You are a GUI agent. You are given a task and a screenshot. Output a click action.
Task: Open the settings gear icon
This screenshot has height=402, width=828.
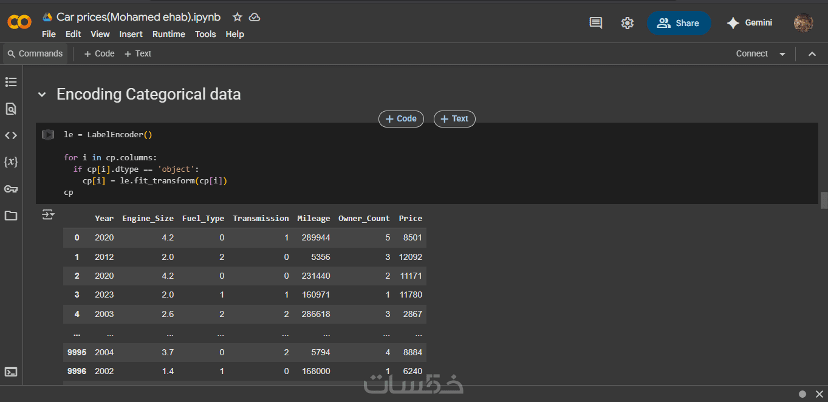click(628, 23)
